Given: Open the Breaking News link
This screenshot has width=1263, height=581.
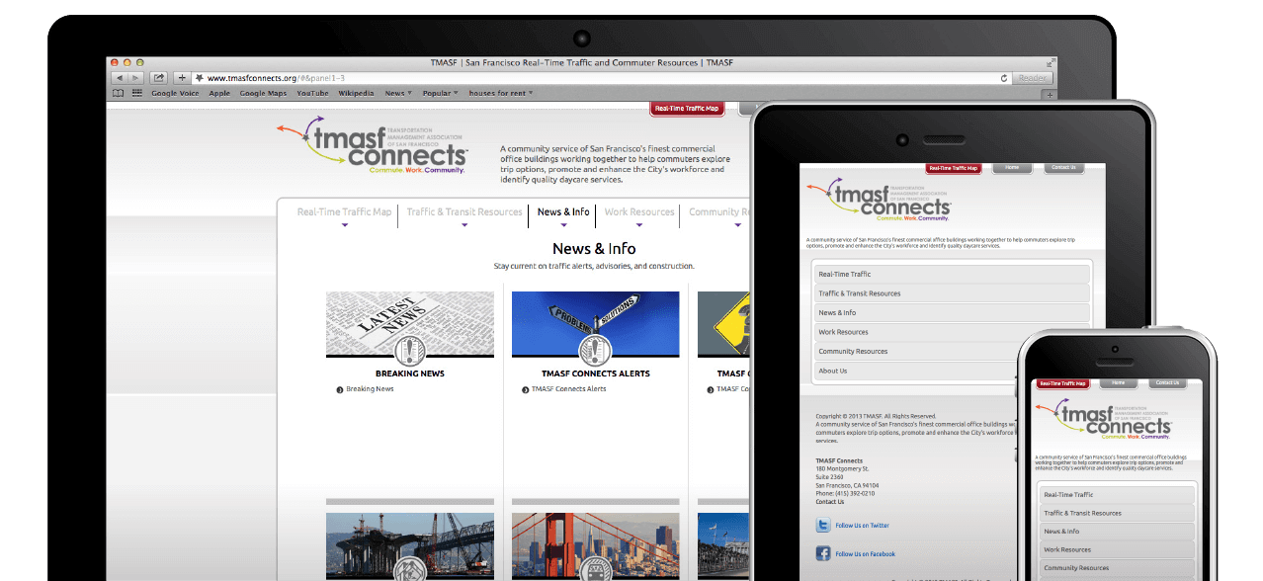Looking at the screenshot, I should [370, 389].
